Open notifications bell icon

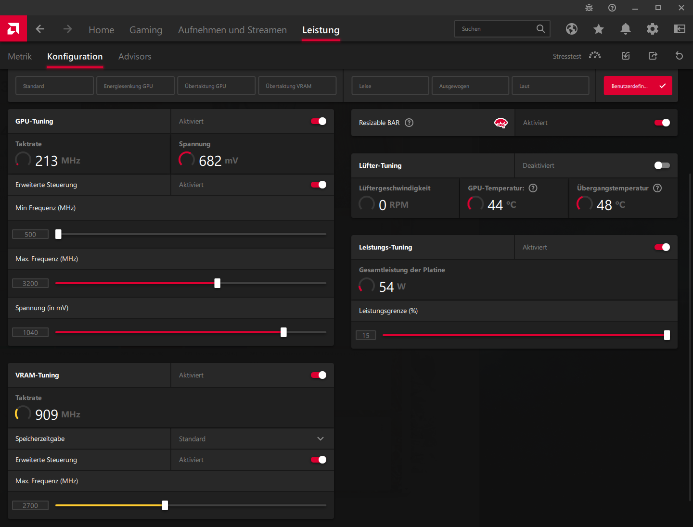coord(626,29)
